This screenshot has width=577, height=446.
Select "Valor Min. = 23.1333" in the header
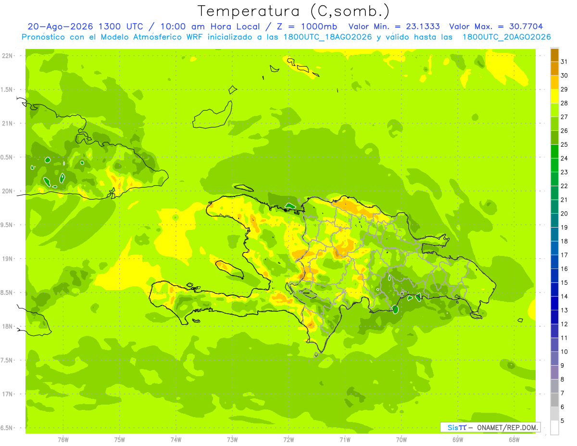click(394, 26)
